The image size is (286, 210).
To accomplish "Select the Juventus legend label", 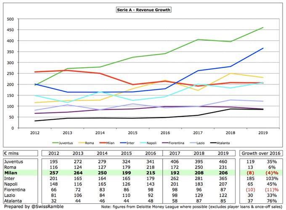I will 66,143.
